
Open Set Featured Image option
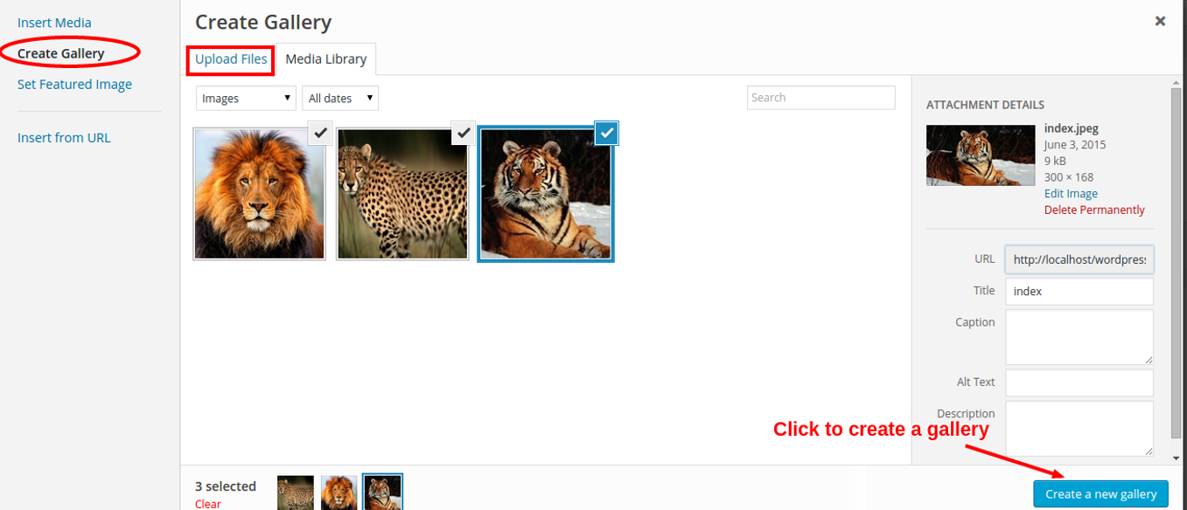click(74, 85)
